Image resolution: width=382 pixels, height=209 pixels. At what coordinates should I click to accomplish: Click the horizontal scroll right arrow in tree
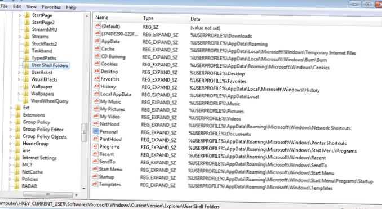click(77, 195)
